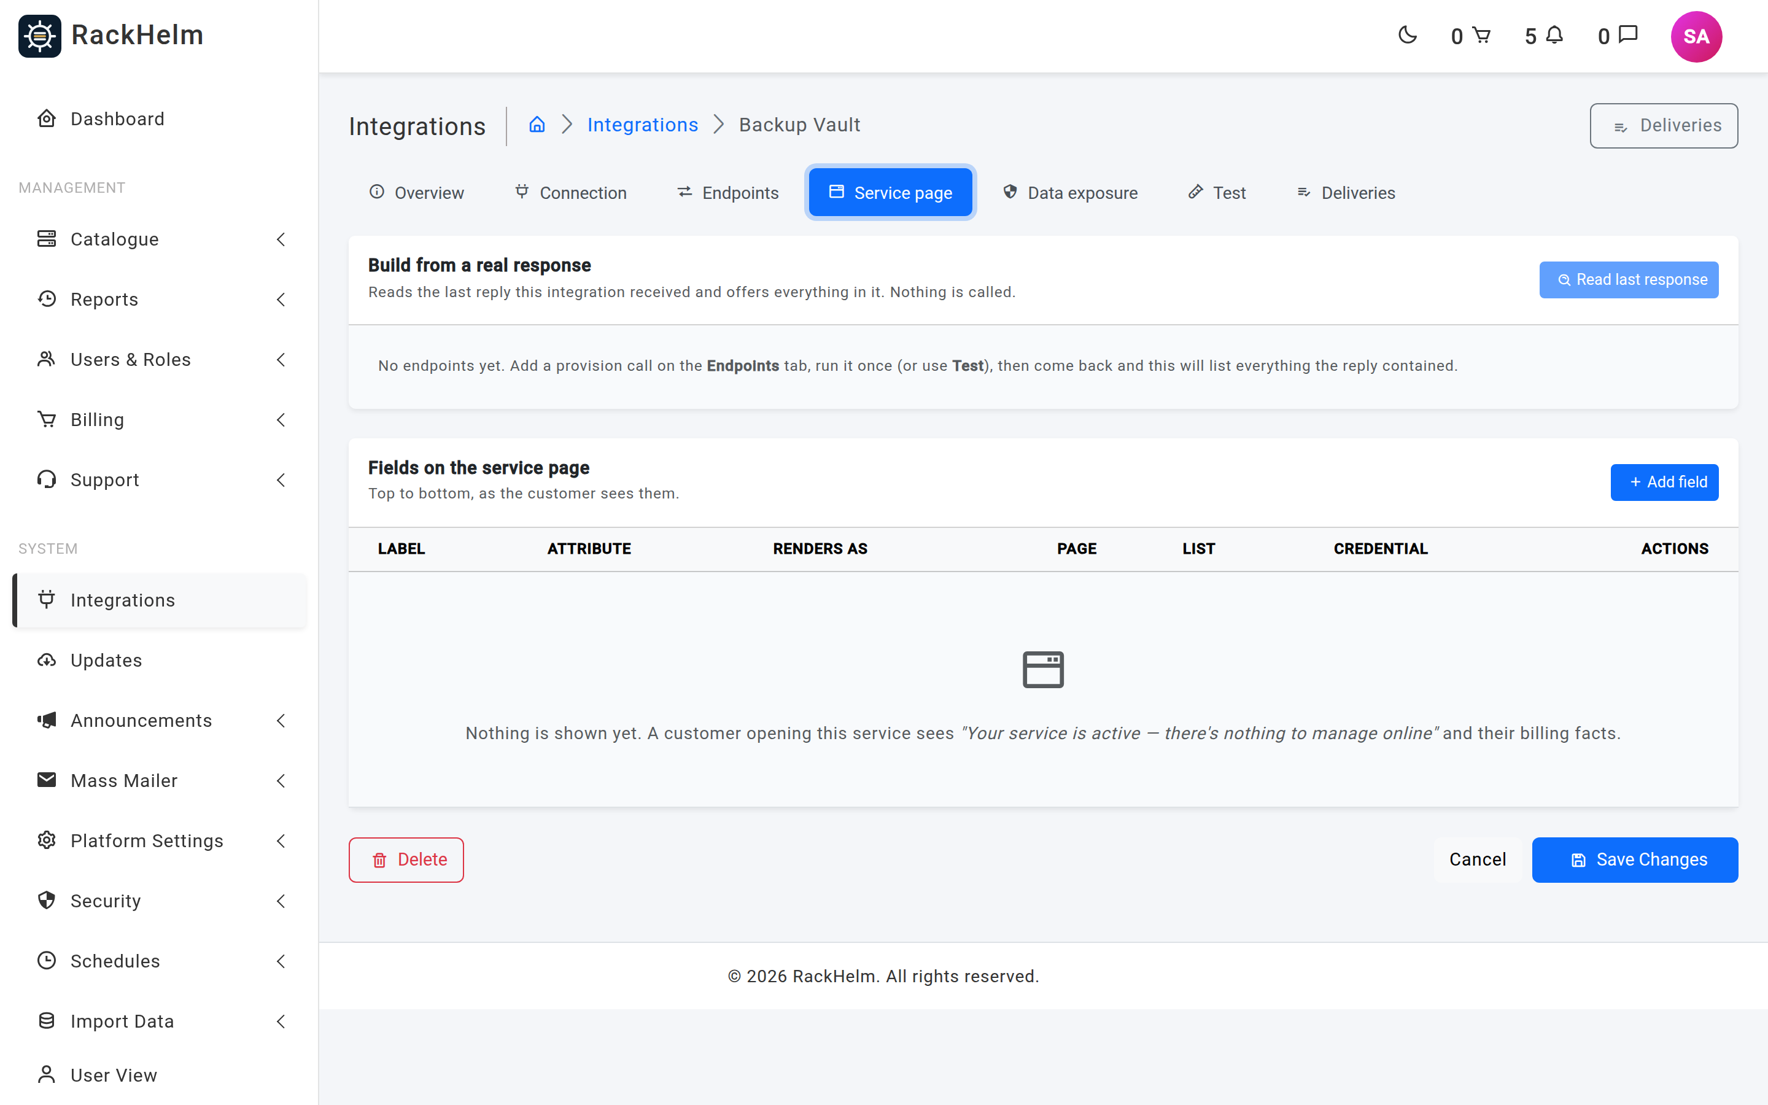Viewport: 1768px width, 1105px height.
Task: Expand the Security submenu chevron
Action: [281, 901]
